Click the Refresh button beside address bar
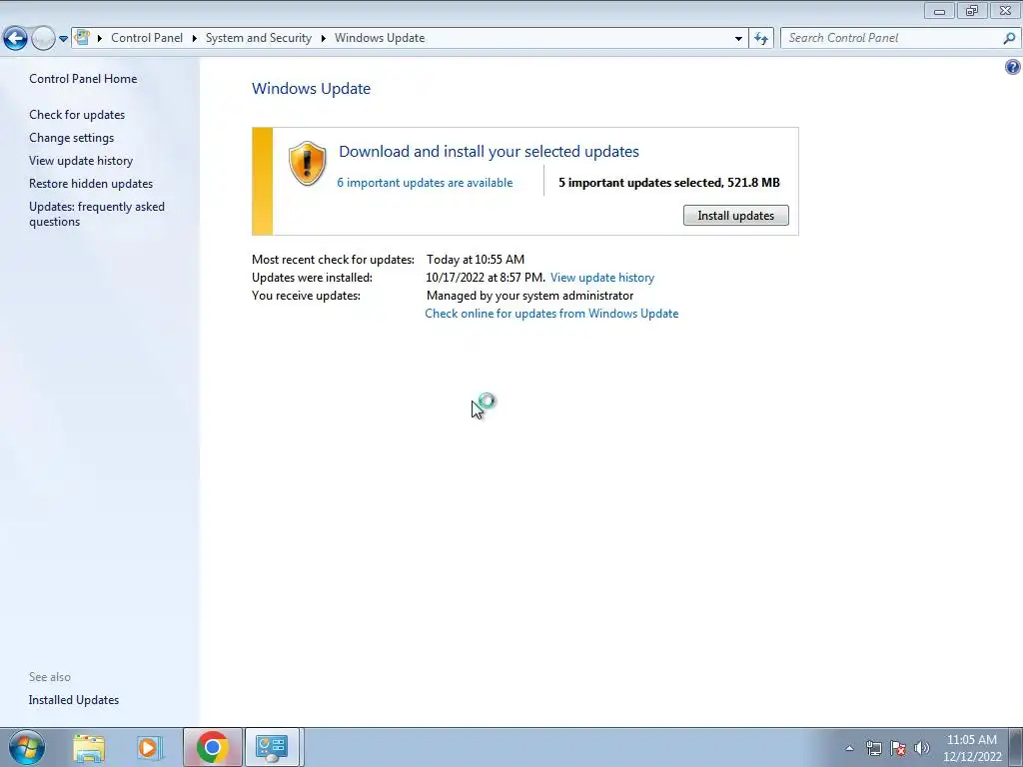This screenshot has height=767, width=1023. [x=761, y=38]
